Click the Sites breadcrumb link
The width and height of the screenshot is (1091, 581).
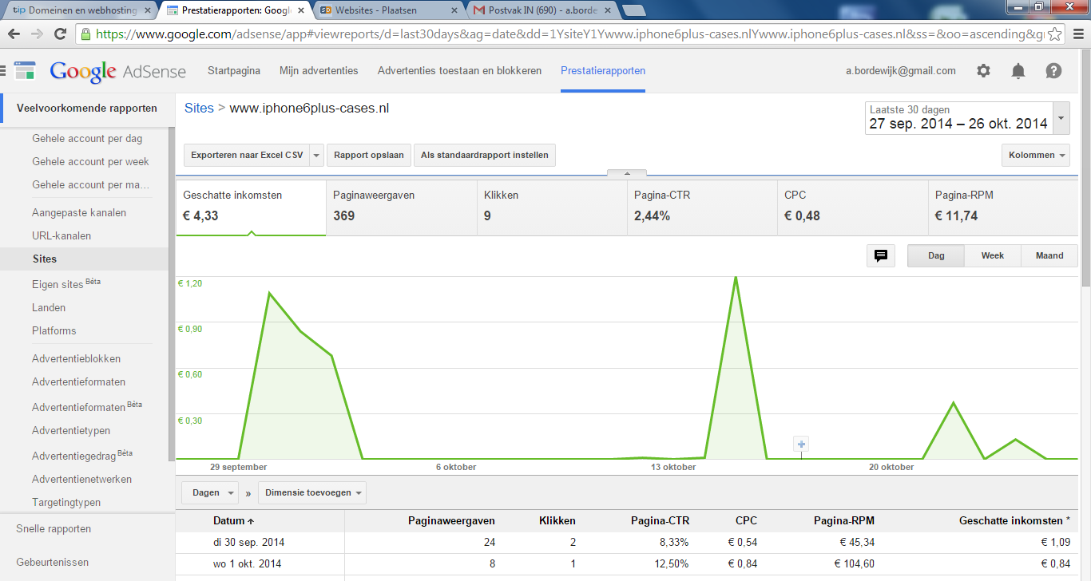(x=199, y=108)
